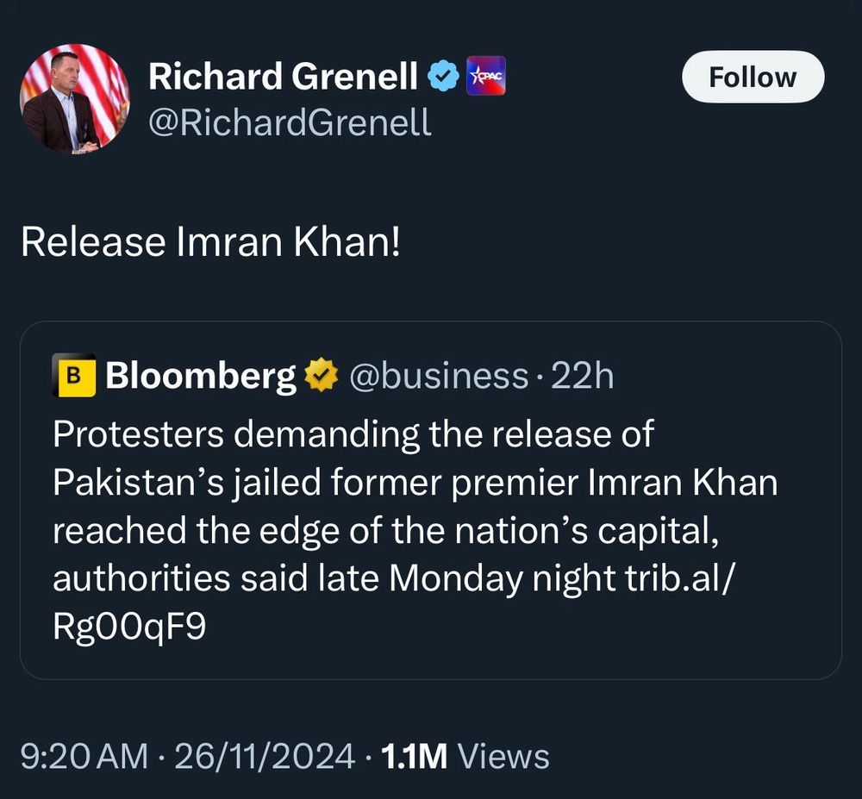Click the Richard Grenell display name
Screen dimensions: 862x799
[283, 78]
